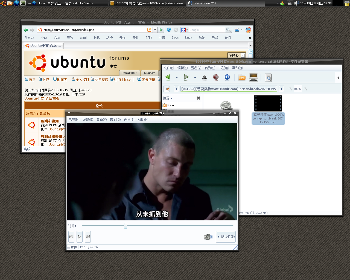
Task: Launch terminal from the top panel
Action: [x=23, y=3]
